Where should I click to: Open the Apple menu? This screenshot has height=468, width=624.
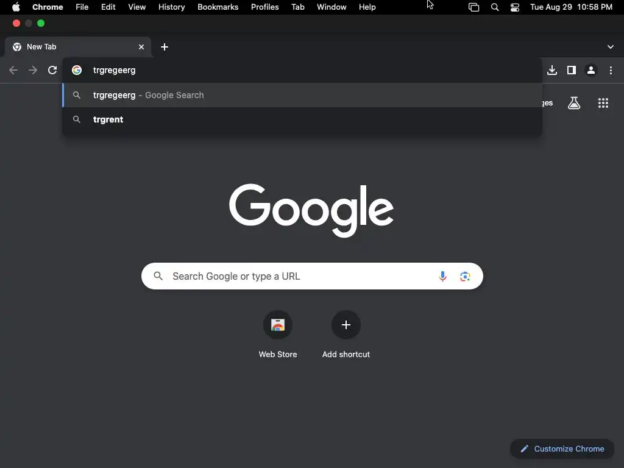pyautogui.click(x=16, y=7)
